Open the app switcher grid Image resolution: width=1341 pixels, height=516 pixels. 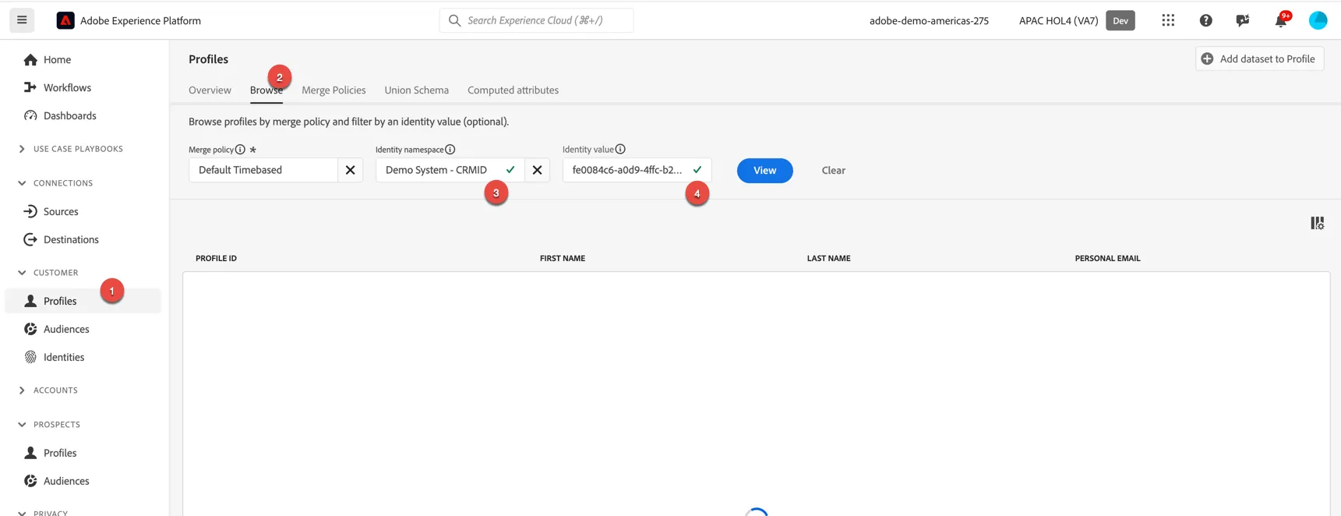(1168, 20)
